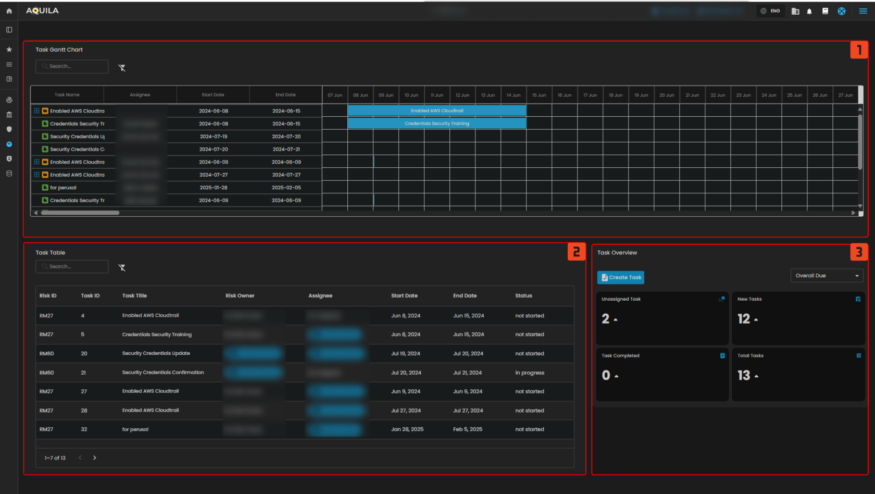This screenshot has height=494, width=875.
Task: Expand the Enabled AWS Cloudtrail row starting 2024-06-08
Action: [x=36, y=111]
